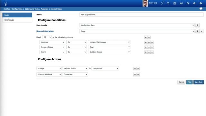Click the Hours of Operation link
The width and height of the screenshot is (206, 116).
point(45,31)
